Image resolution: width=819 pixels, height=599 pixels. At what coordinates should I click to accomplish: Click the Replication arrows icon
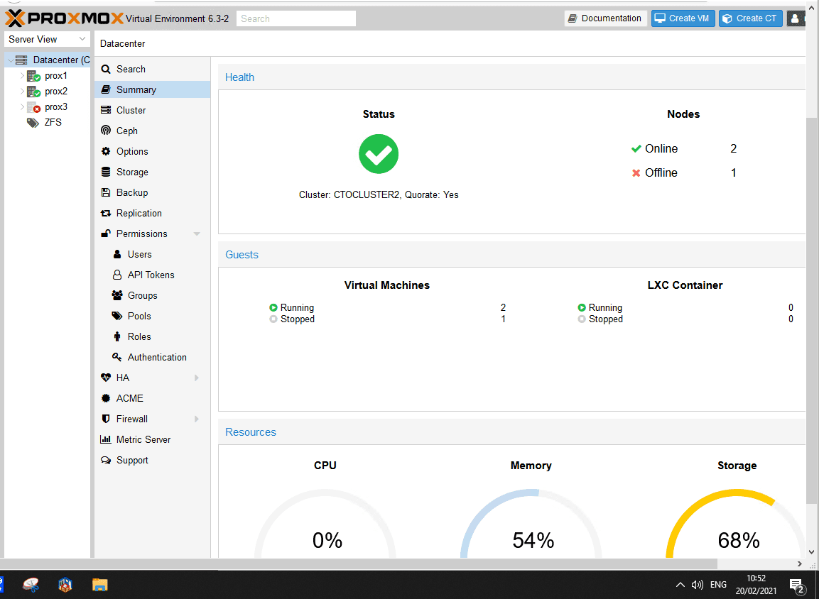pos(106,214)
